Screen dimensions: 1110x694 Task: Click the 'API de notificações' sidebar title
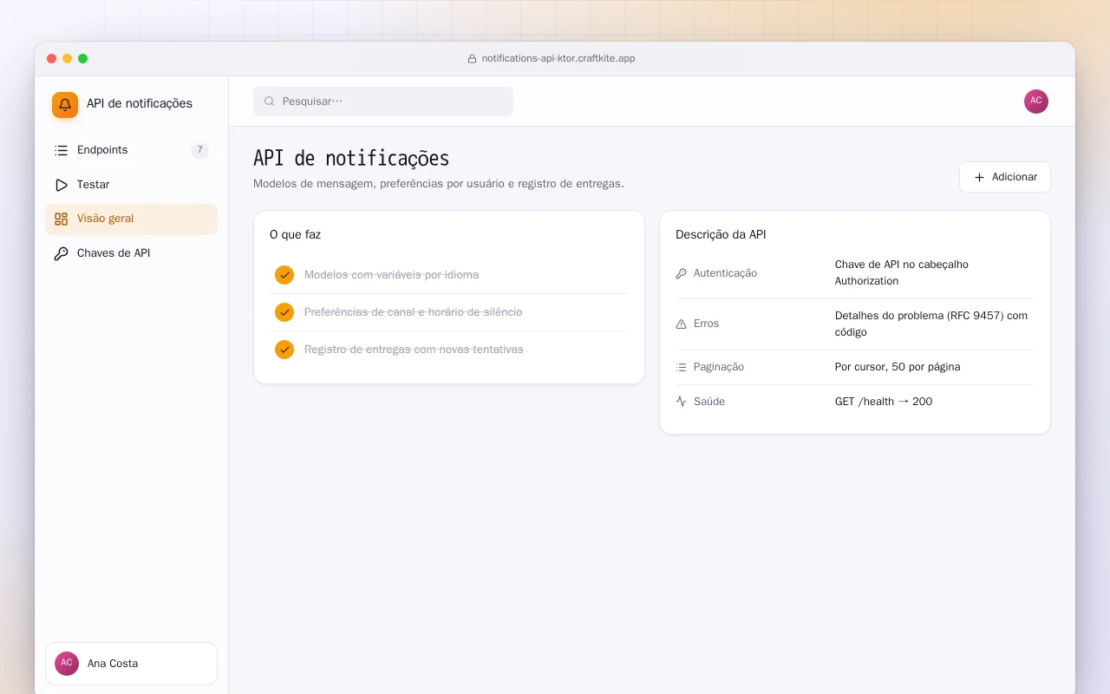point(140,103)
